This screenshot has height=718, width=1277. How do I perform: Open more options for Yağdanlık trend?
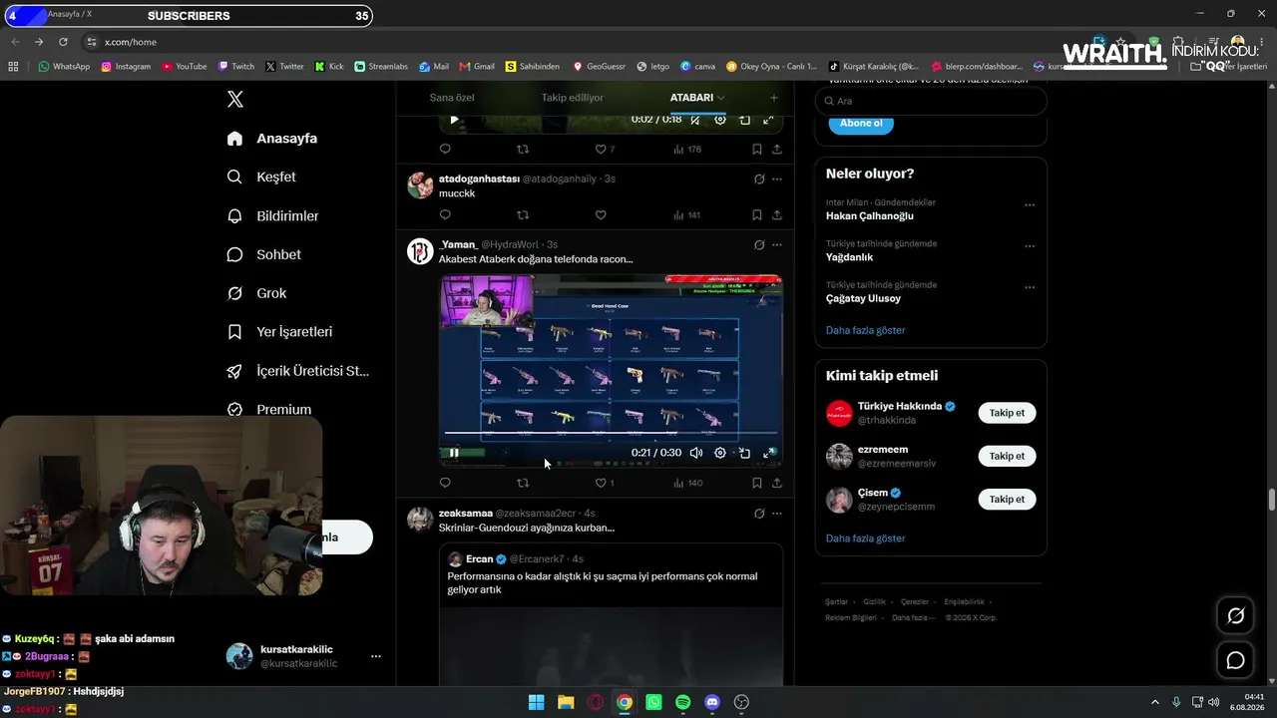[1030, 246]
